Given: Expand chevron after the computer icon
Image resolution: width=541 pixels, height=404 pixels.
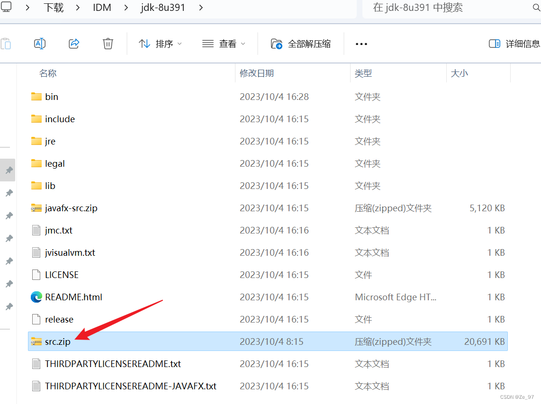Looking at the screenshot, I should click(27, 8).
